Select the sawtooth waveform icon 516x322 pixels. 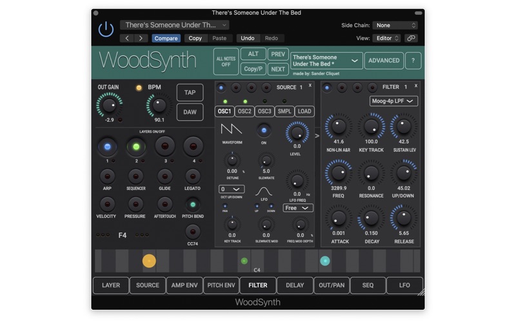[232, 129]
